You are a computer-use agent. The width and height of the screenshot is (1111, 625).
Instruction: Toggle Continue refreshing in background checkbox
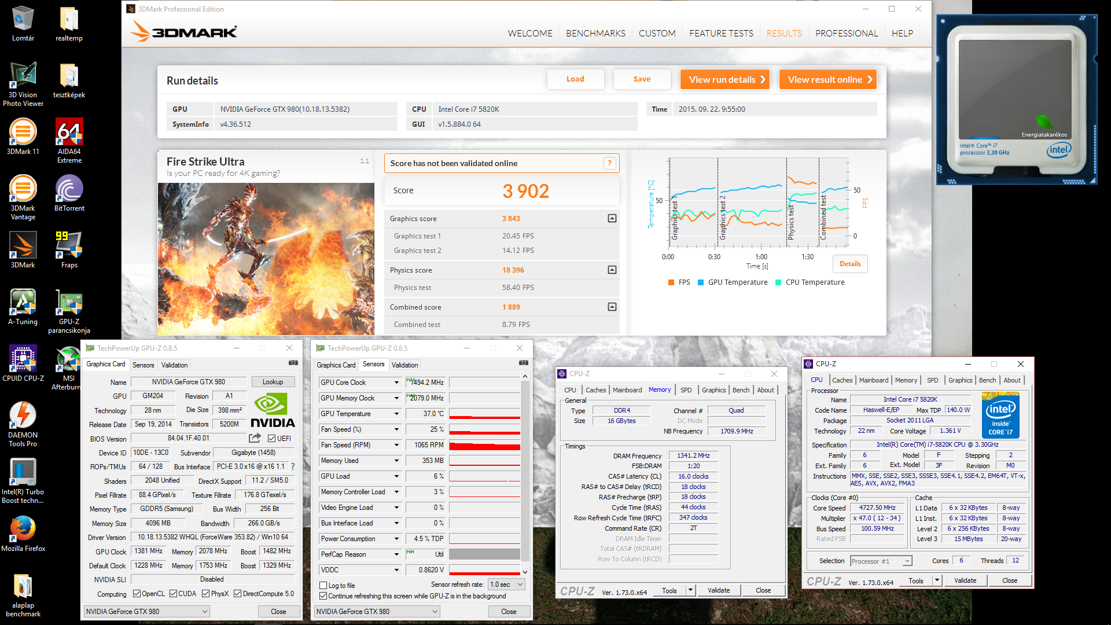[323, 596]
